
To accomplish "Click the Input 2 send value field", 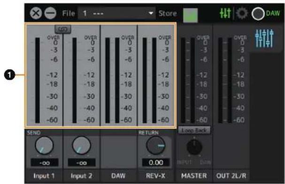I will tap(82, 162).
